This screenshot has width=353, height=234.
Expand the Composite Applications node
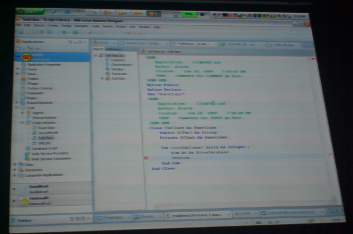[15, 175]
